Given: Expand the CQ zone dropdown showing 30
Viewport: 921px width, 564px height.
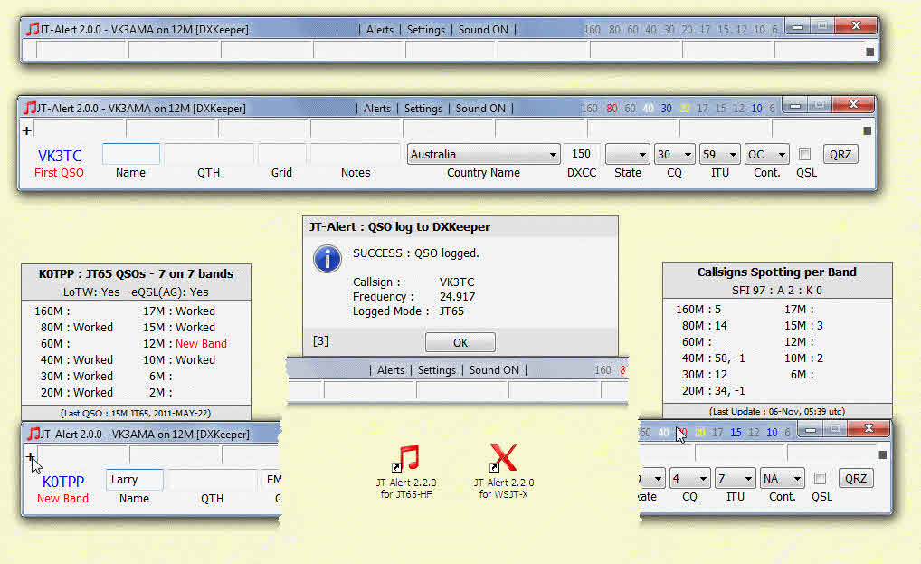Looking at the screenshot, I should (675, 155).
